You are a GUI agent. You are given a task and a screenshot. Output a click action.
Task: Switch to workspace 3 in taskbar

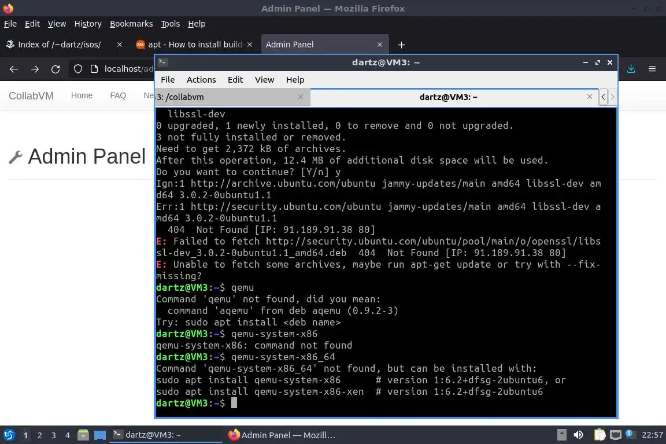pyautogui.click(x=54, y=435)
